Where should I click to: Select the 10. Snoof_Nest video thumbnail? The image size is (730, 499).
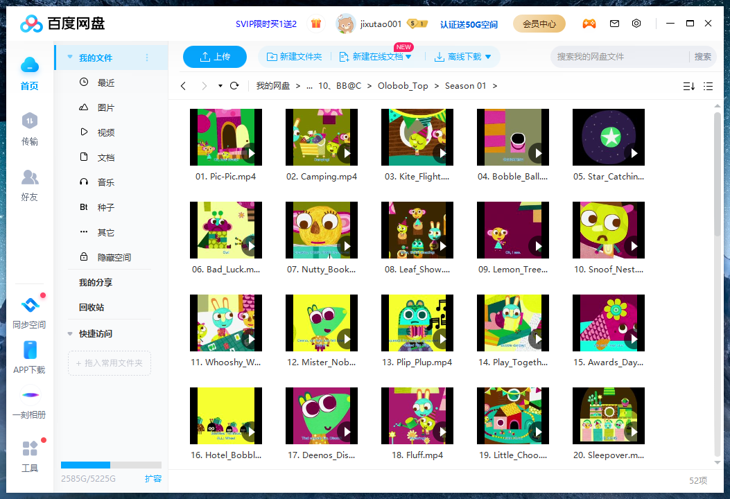[x=609, y=230]
